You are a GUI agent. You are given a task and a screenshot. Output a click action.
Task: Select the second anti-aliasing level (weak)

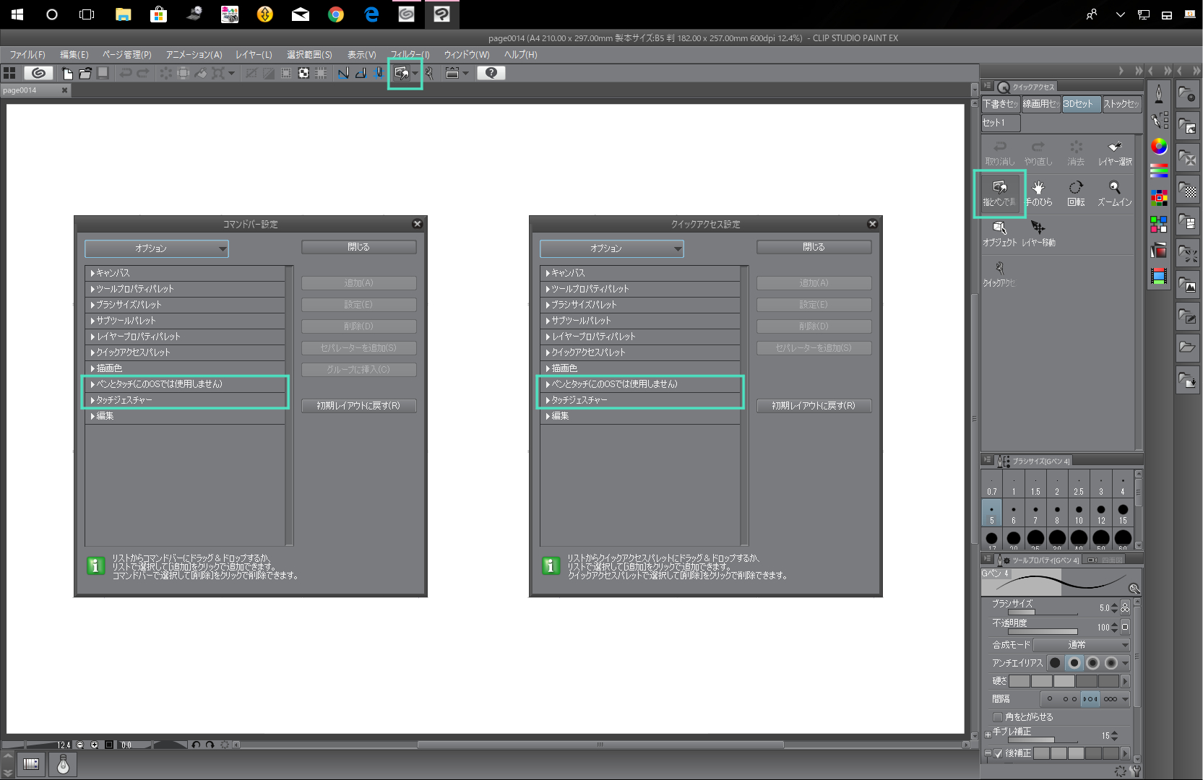click(1074, 663)
